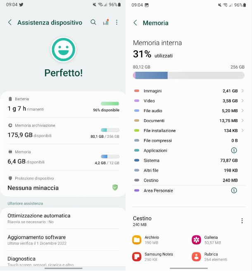Tap the 31% utilizzati text
252x271 pixels.
click(x=153, y=54)
